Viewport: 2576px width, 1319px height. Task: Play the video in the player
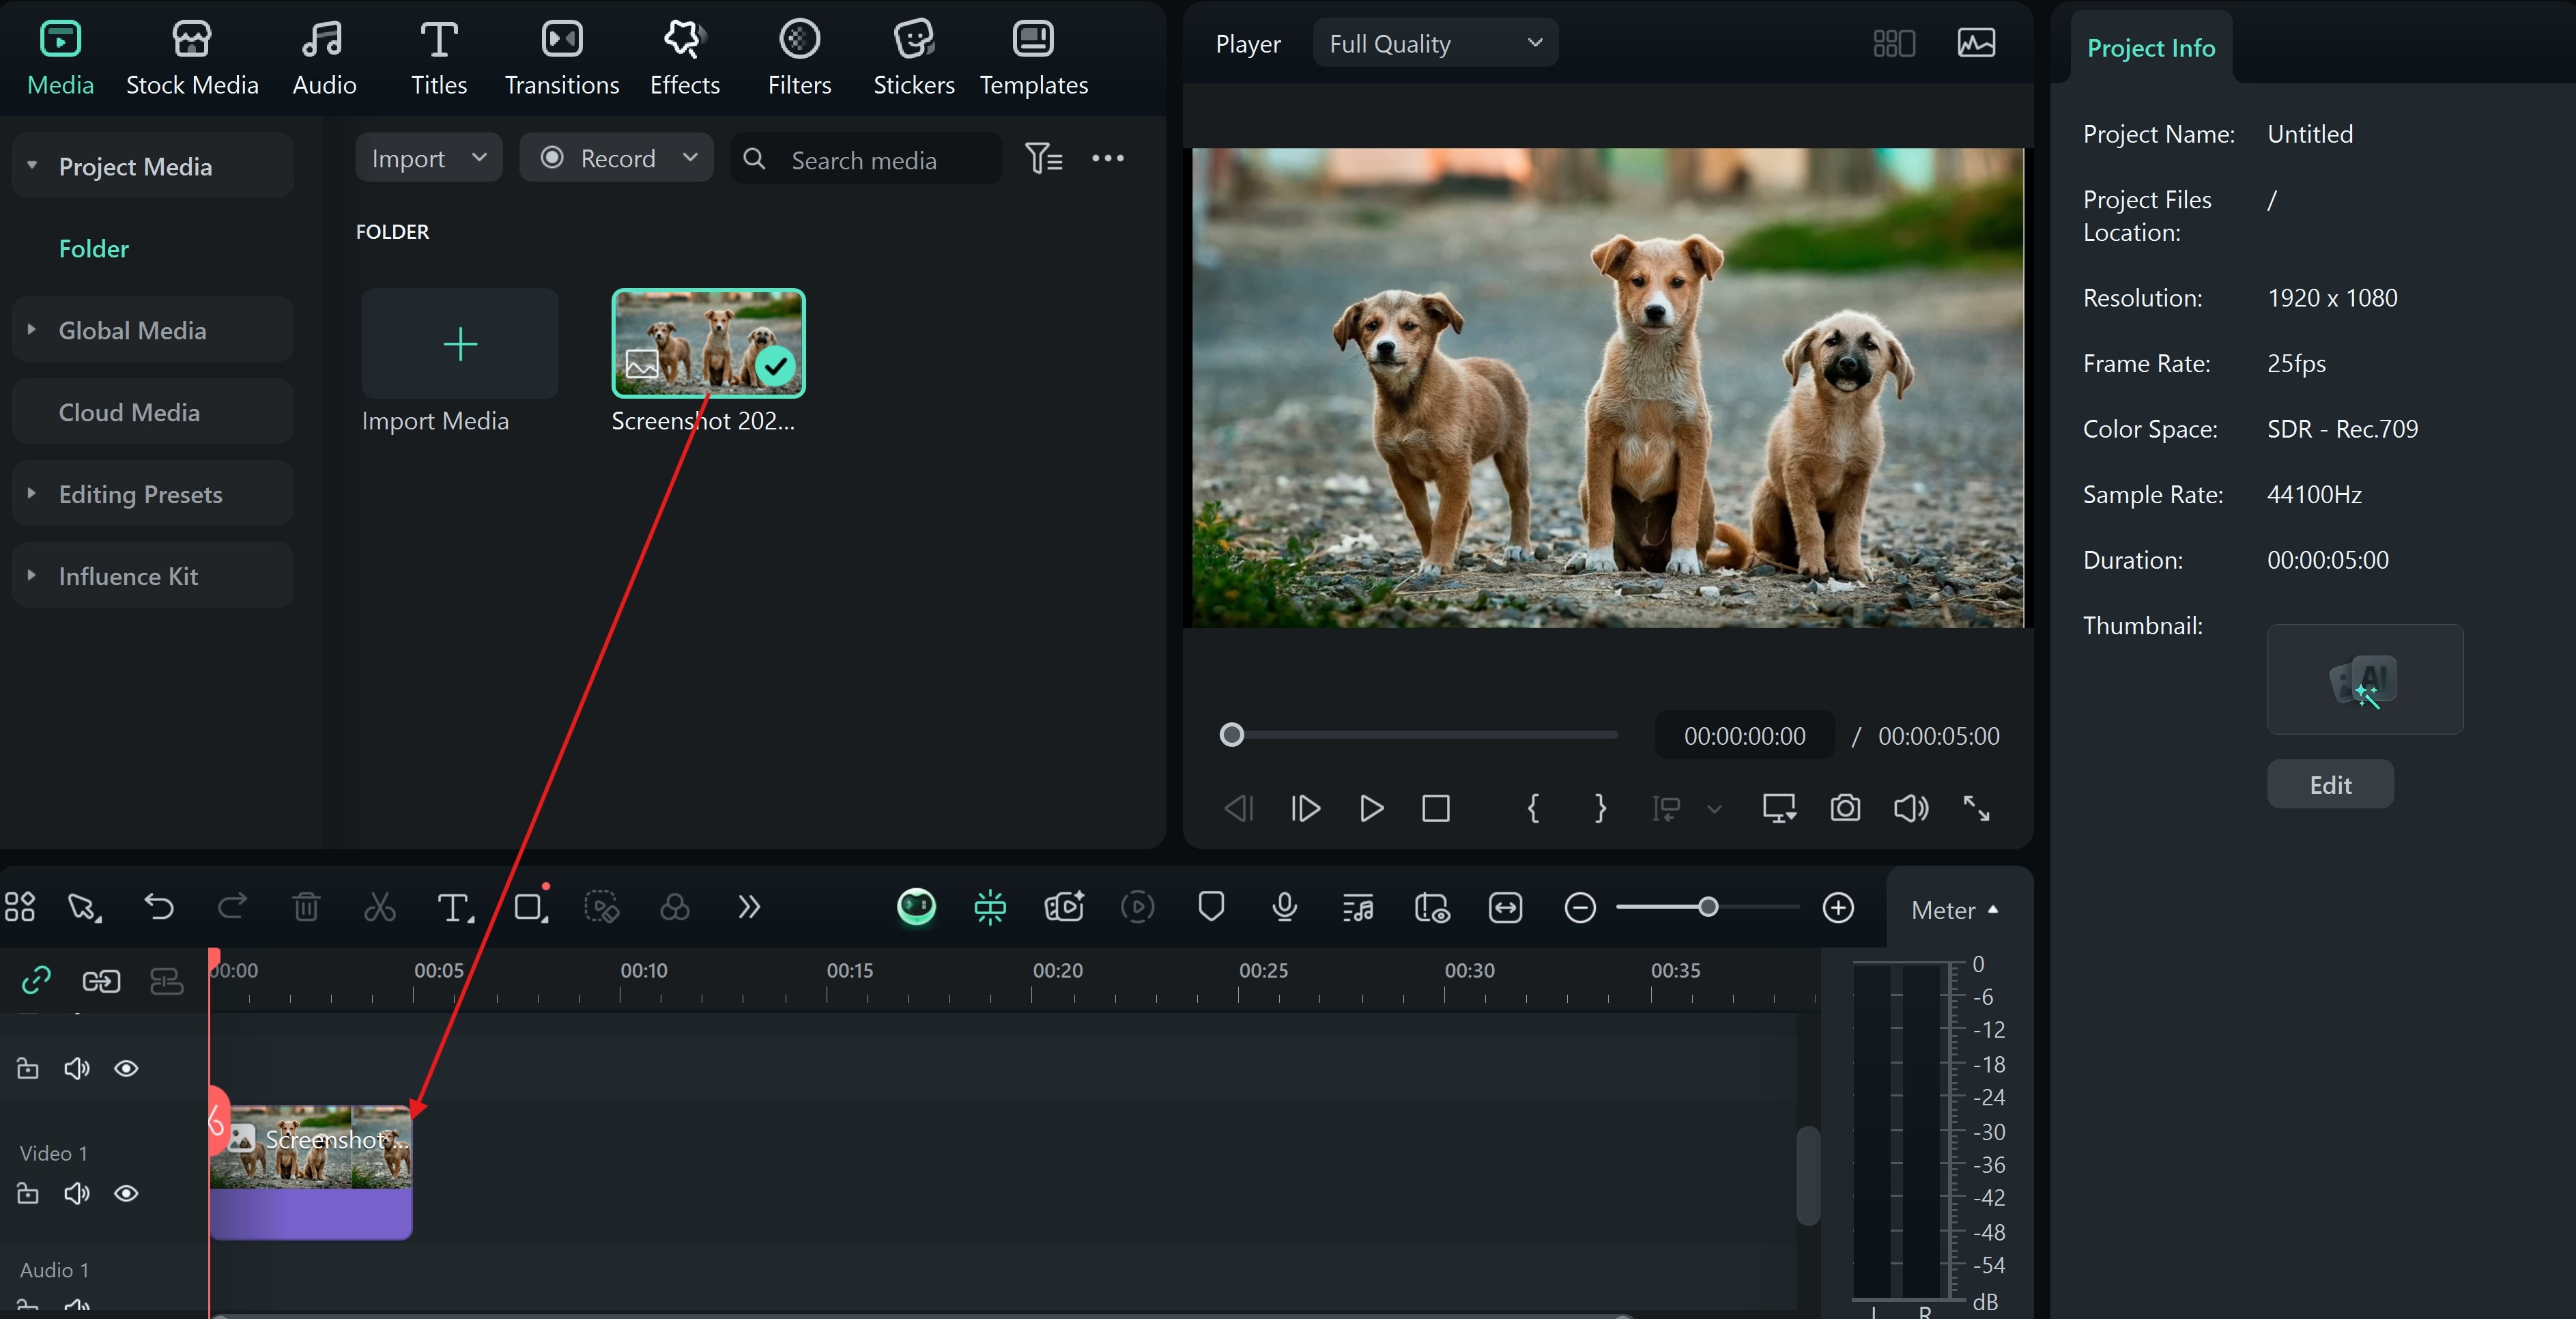tap(1371, 808)
